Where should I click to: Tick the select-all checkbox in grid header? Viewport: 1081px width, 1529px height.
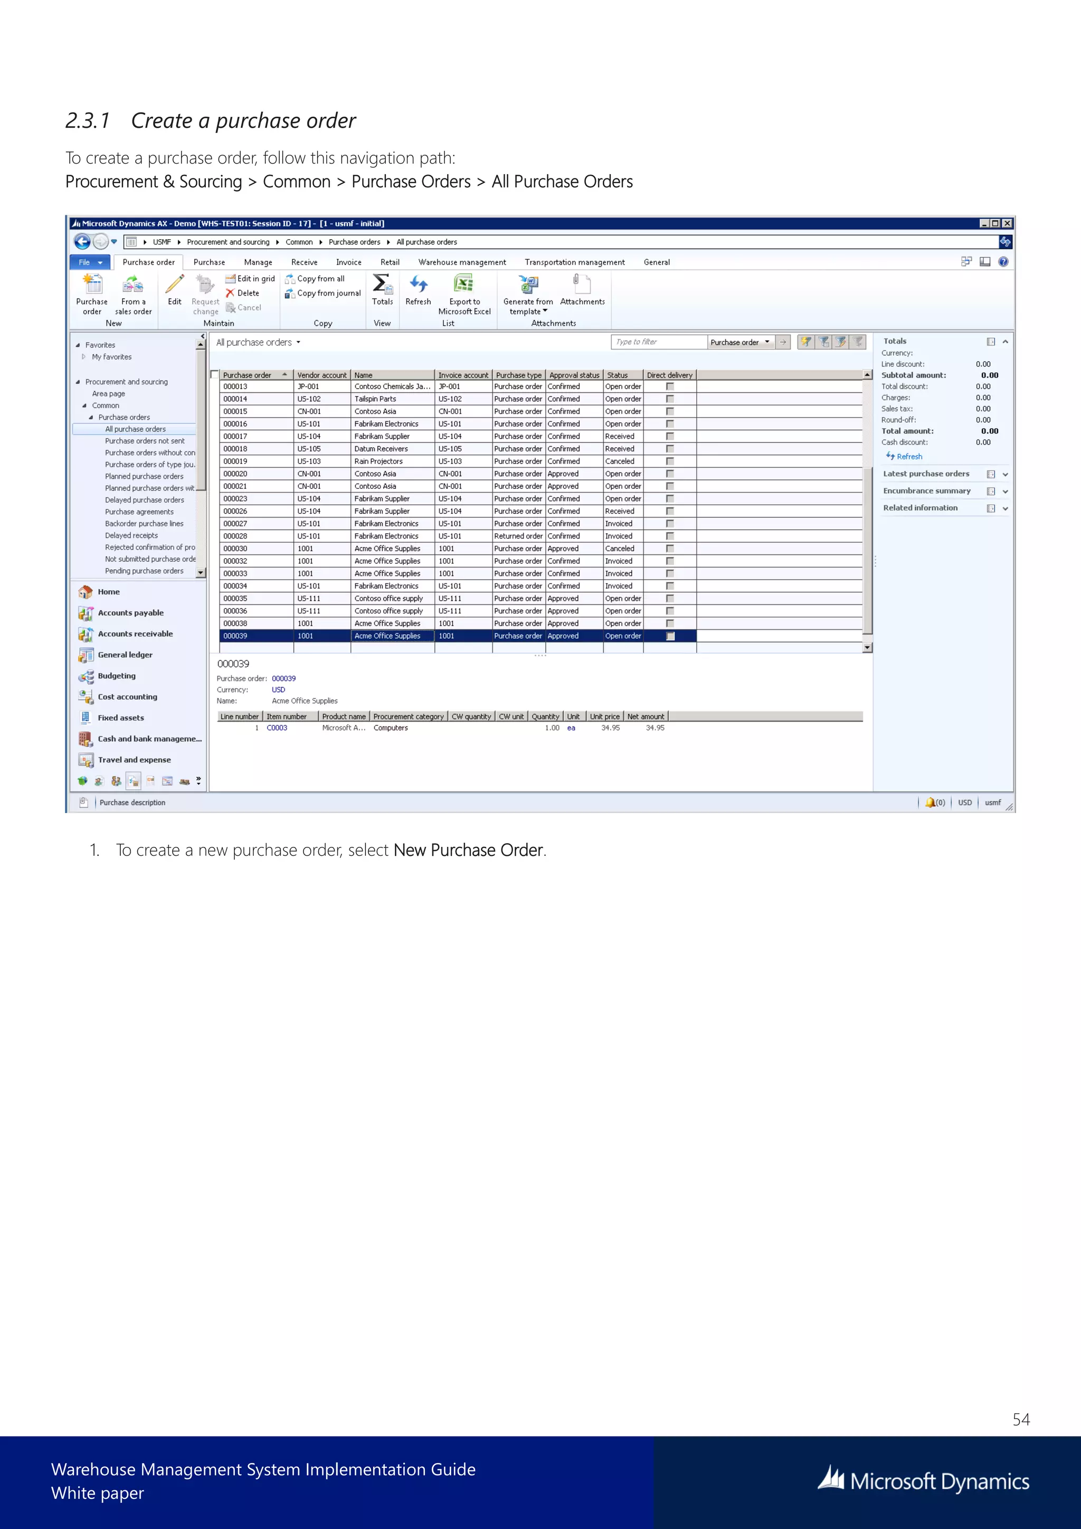214,375
